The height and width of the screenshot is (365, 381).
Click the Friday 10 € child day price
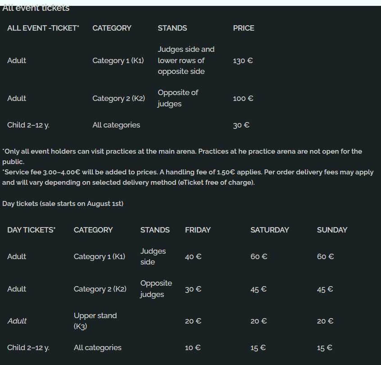point(193,348)
